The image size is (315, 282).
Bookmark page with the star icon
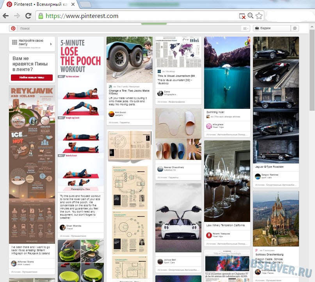pyautogui.click(x=259, y=16)
